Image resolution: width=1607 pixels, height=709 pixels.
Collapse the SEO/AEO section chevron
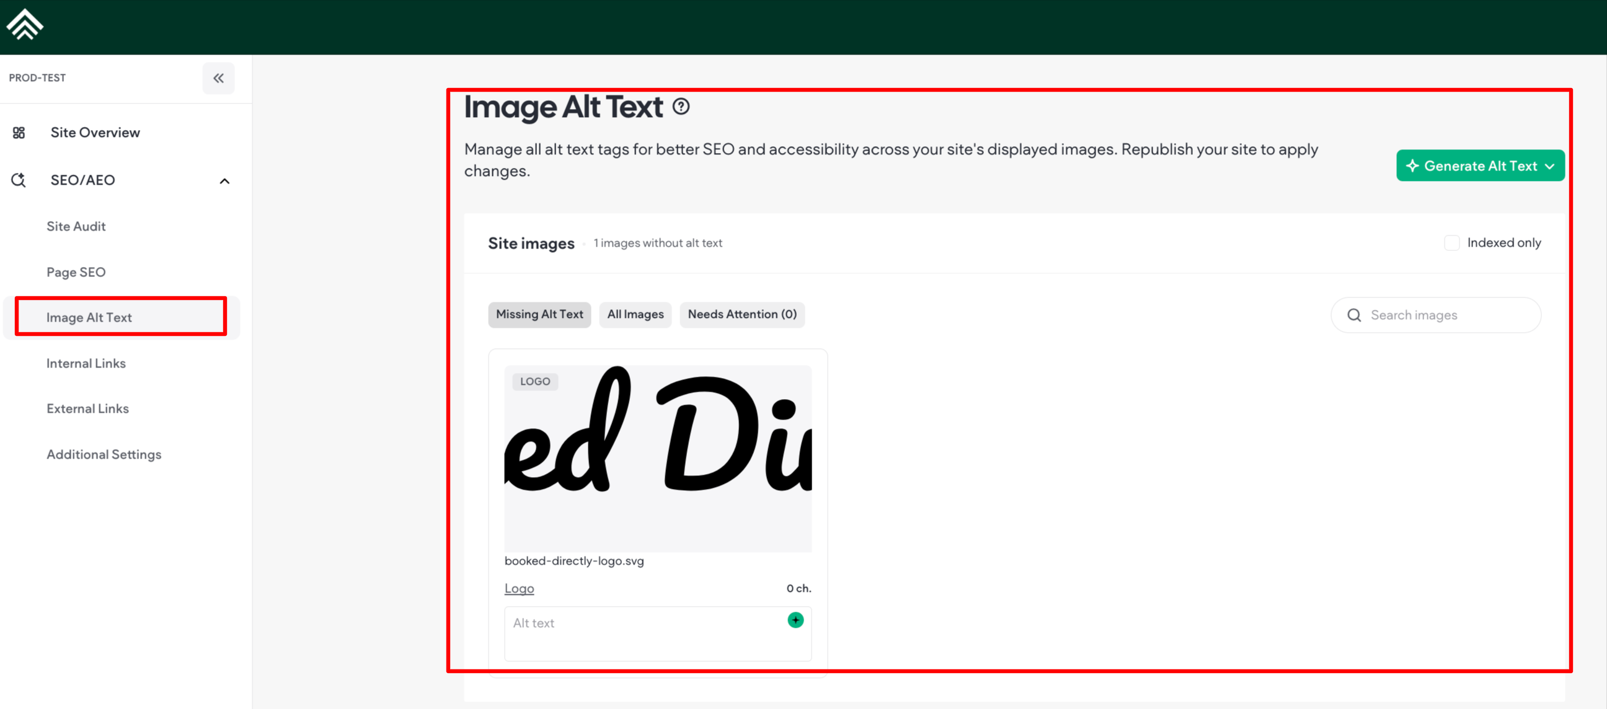click(x=224, y=181)
